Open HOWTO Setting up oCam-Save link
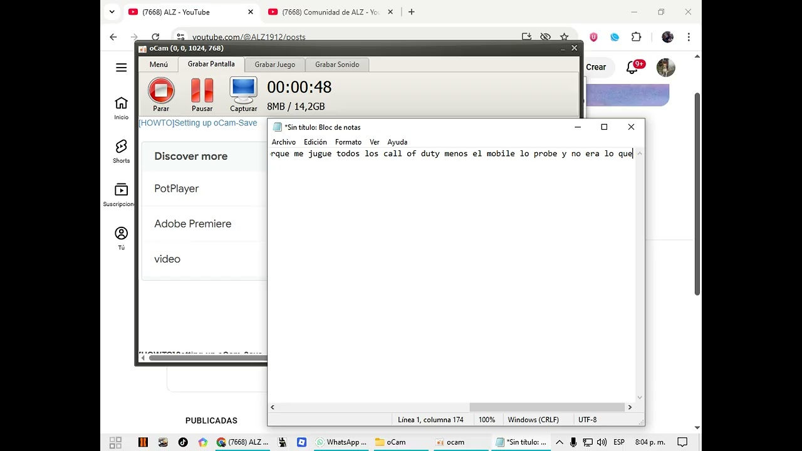 click(x=198, y=123)
